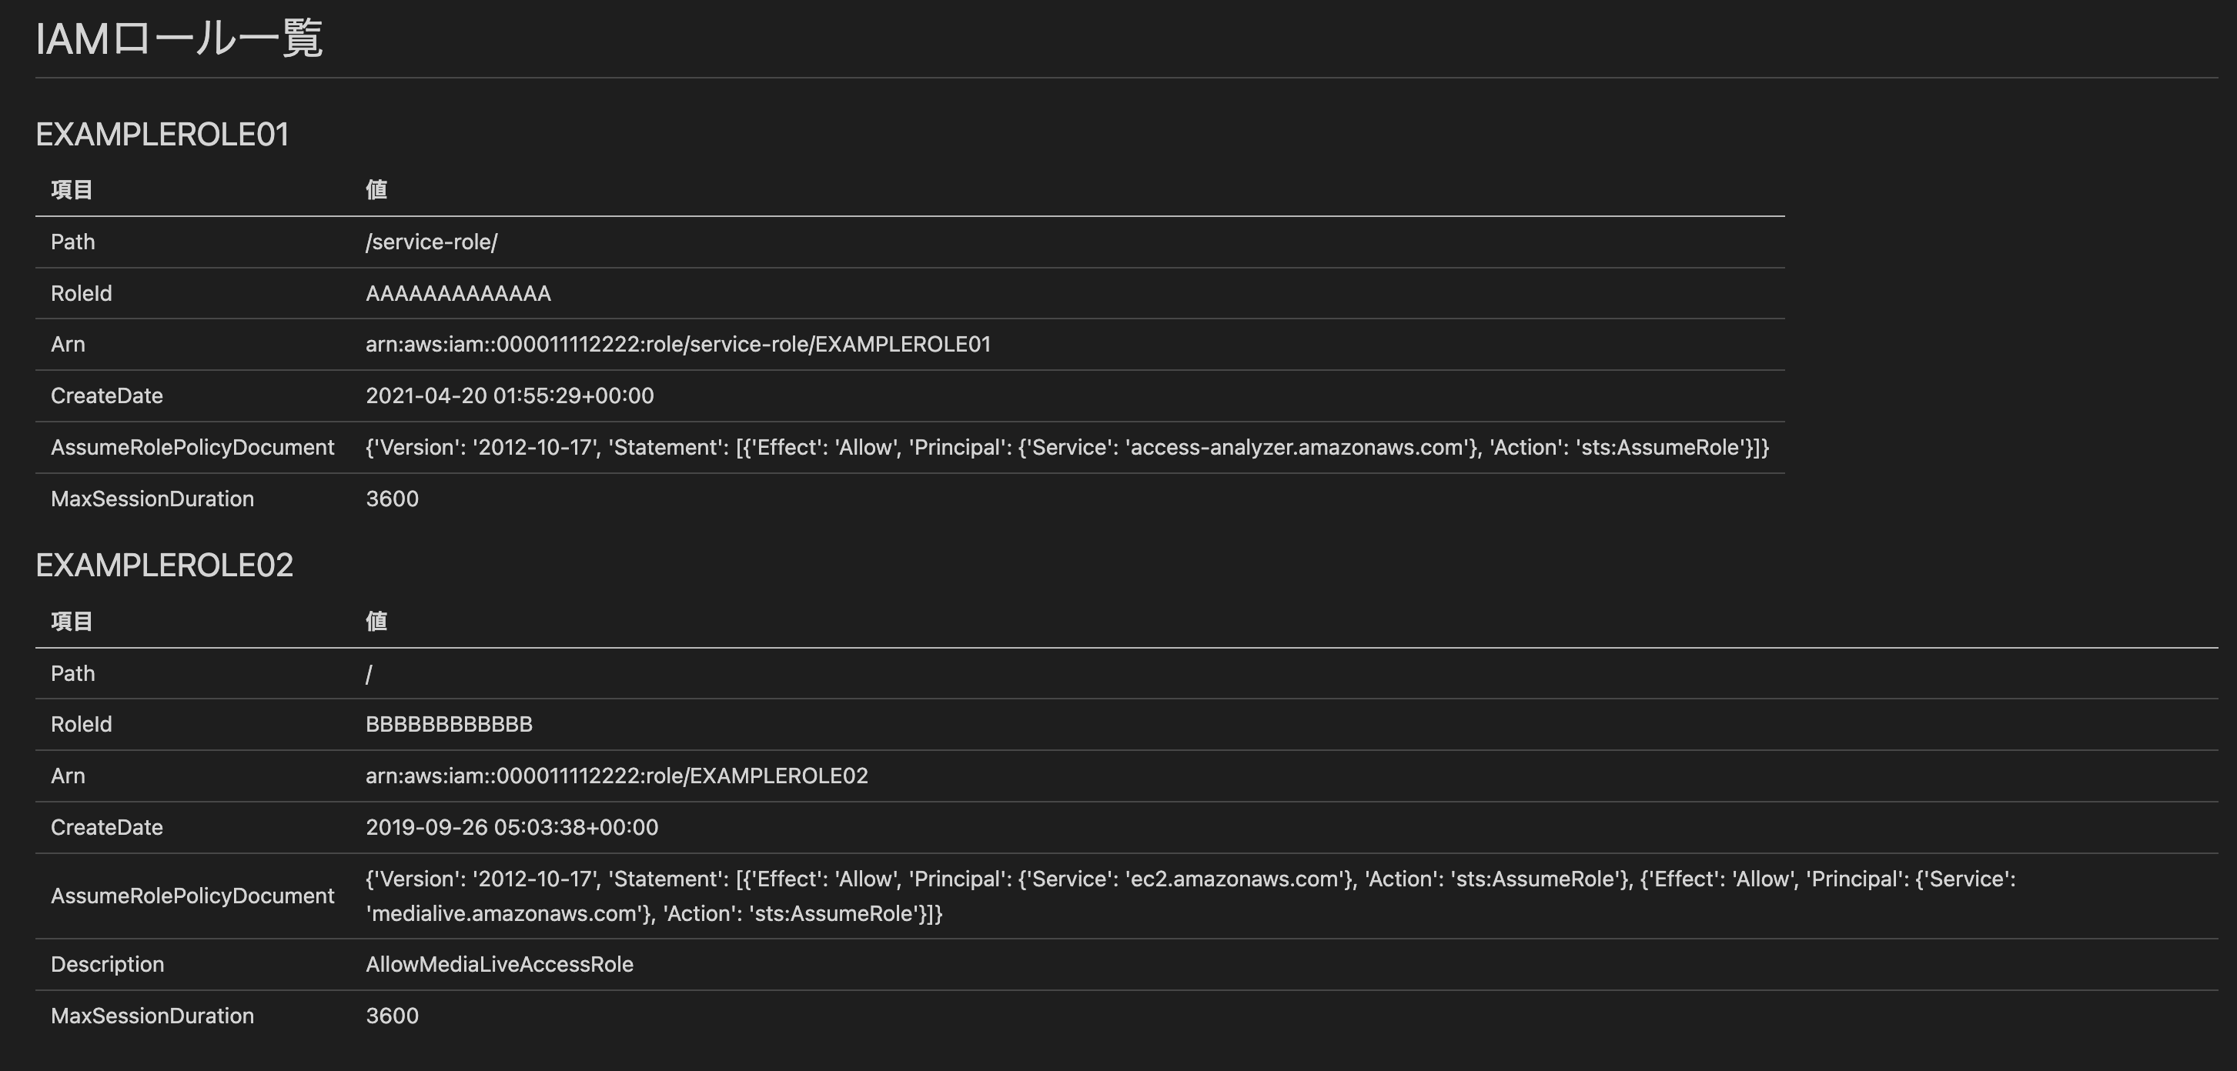
Task: Click MaxSessionDuration label in EXAMPLEROLE02 table
Action: [153, 1016]
